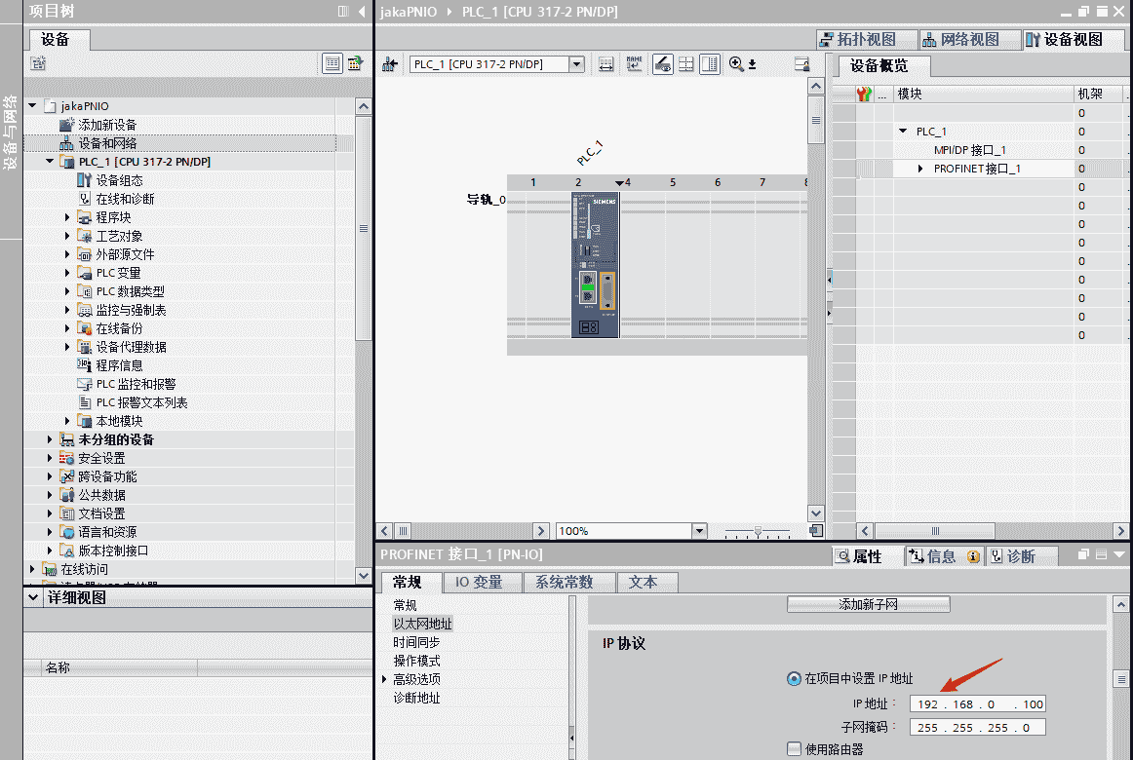Click the IP 地址 input field

977,703
